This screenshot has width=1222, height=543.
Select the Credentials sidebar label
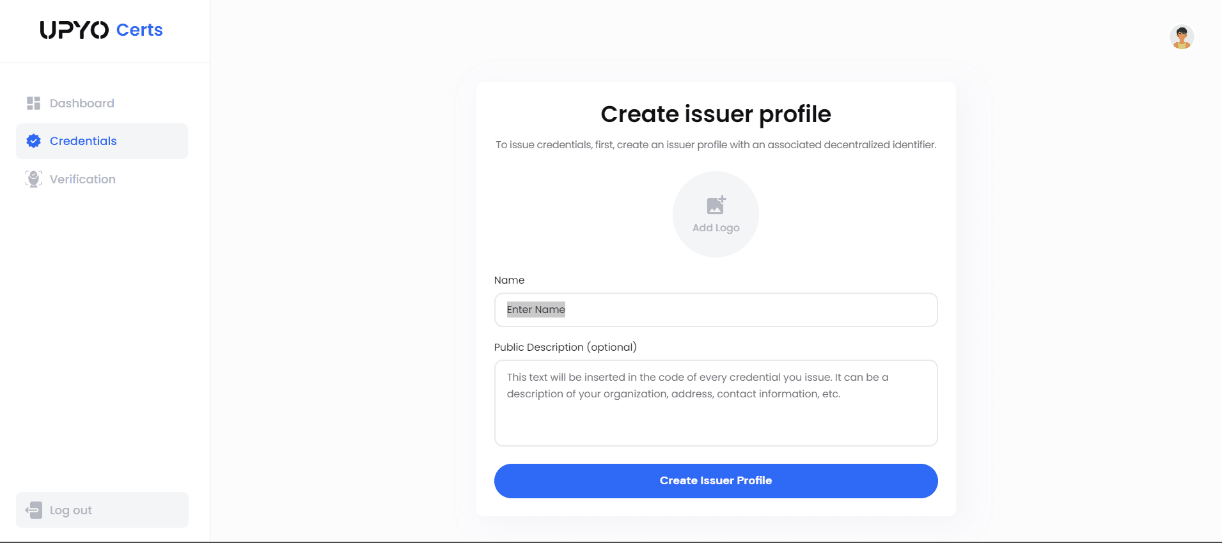point(83,141)
